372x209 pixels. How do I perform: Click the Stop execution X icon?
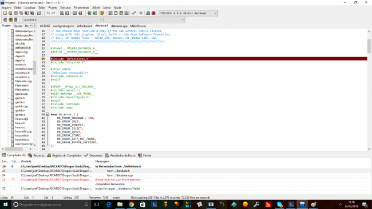point(141,13)
